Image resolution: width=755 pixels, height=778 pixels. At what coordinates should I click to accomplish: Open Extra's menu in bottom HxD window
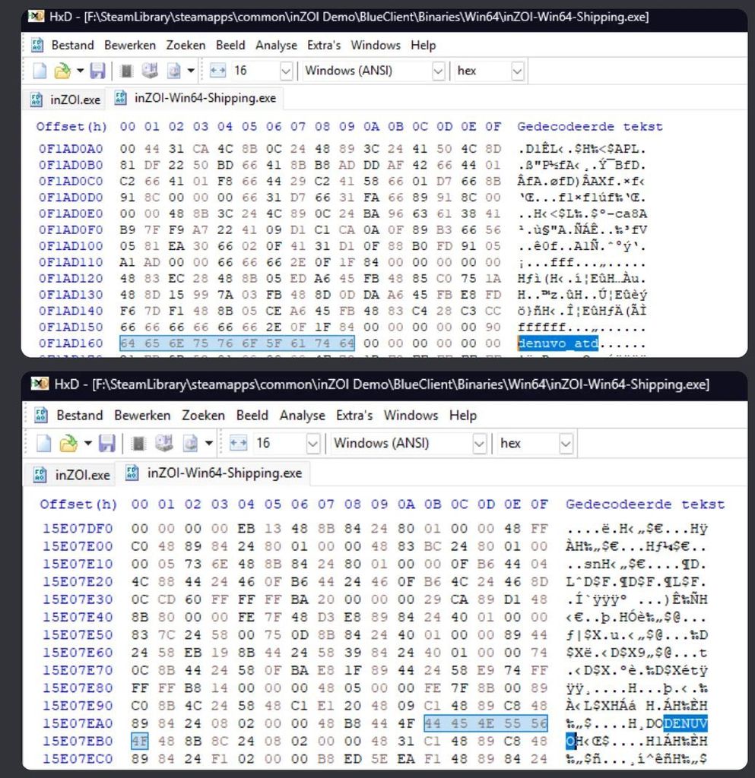pos(354,416)
